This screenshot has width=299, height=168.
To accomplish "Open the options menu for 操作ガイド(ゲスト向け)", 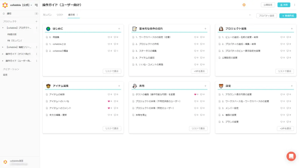I will (36, 54).
